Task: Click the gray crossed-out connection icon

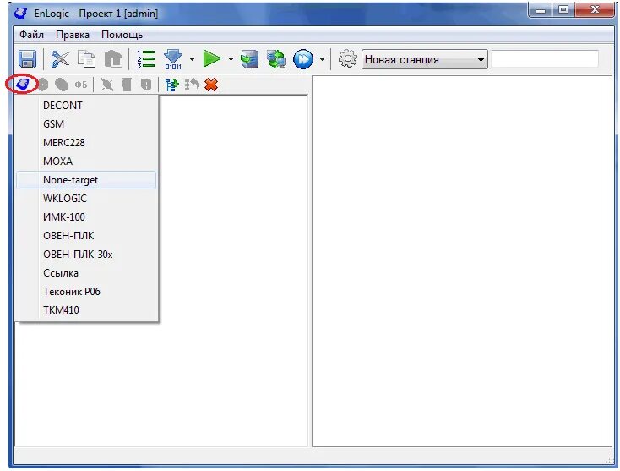Action: (x=107, y=85)
